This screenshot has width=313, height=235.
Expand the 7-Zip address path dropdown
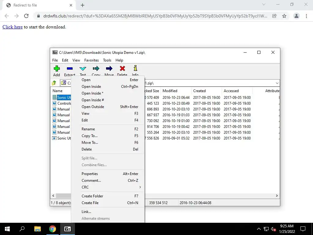tap(277, 83)
